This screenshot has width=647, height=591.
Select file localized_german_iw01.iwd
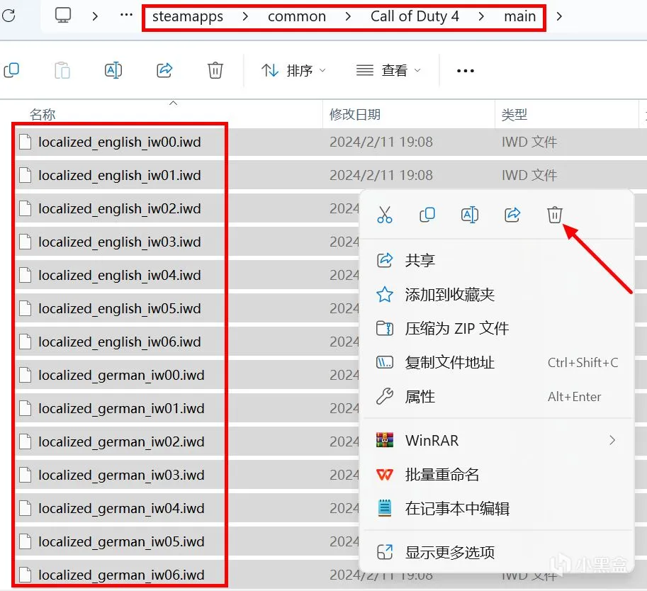(120, 409)
